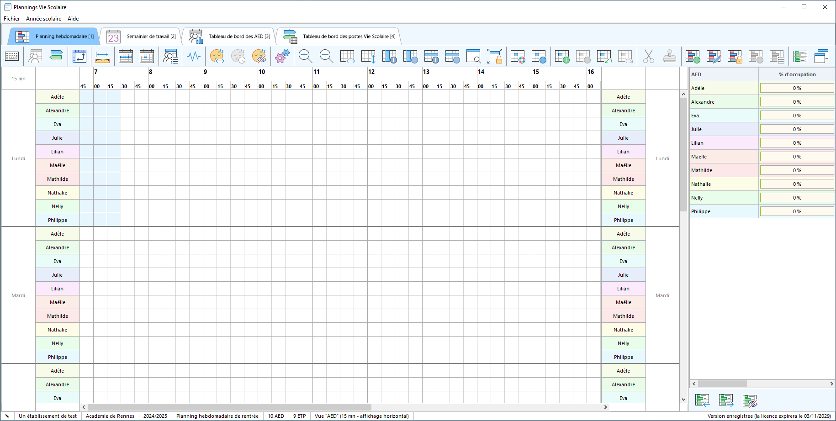Click the lock poste bars padlock icon

coord(735,56)
